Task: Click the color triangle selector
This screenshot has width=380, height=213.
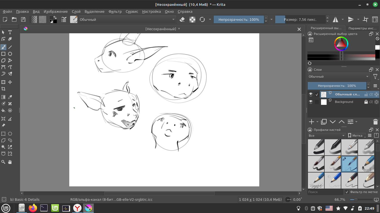Action: tap(341, 44)
